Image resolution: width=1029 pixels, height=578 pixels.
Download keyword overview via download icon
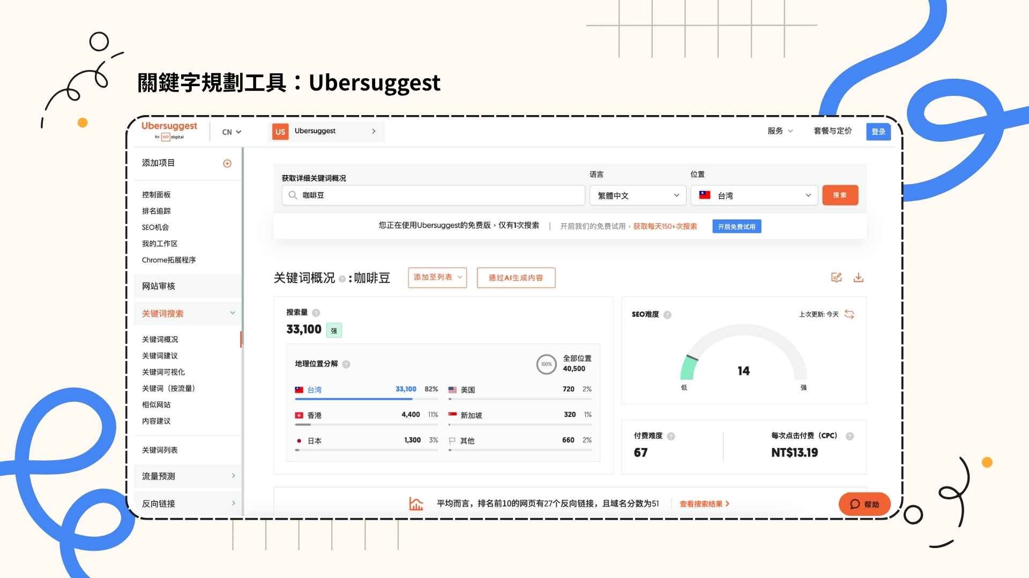click(859, 277)
